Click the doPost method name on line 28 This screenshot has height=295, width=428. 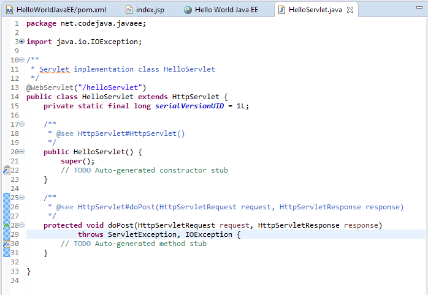[x=121, y=225]
